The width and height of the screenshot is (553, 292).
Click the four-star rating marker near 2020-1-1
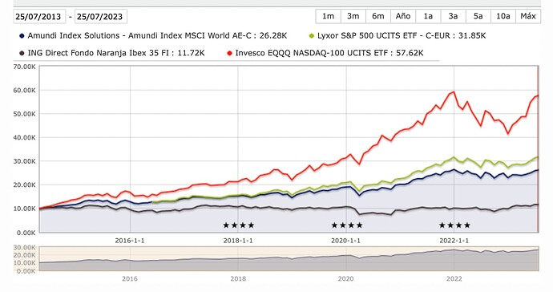[x=347, y=225]
